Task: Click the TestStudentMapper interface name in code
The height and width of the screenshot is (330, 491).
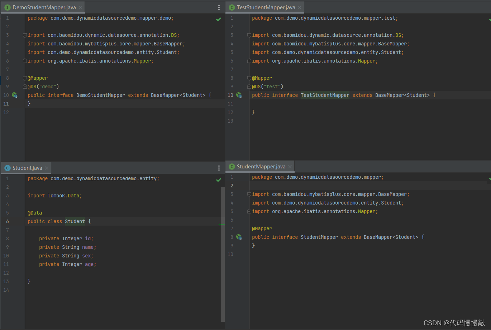Action: 325,95
